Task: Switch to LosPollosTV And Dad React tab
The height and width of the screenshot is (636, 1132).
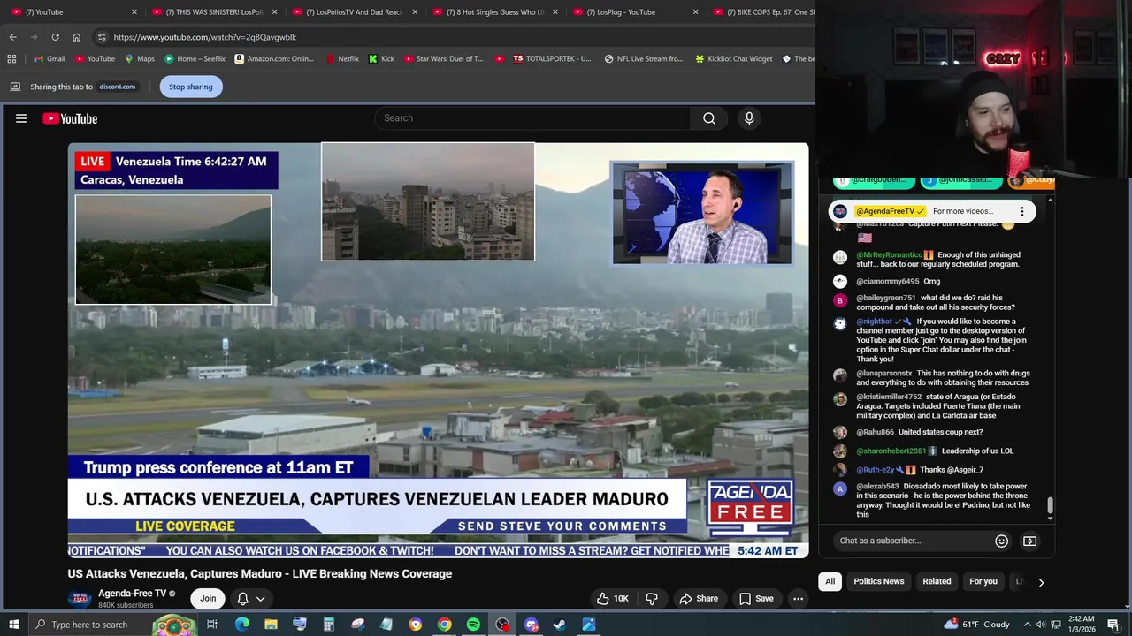Action: coord(354,12)
